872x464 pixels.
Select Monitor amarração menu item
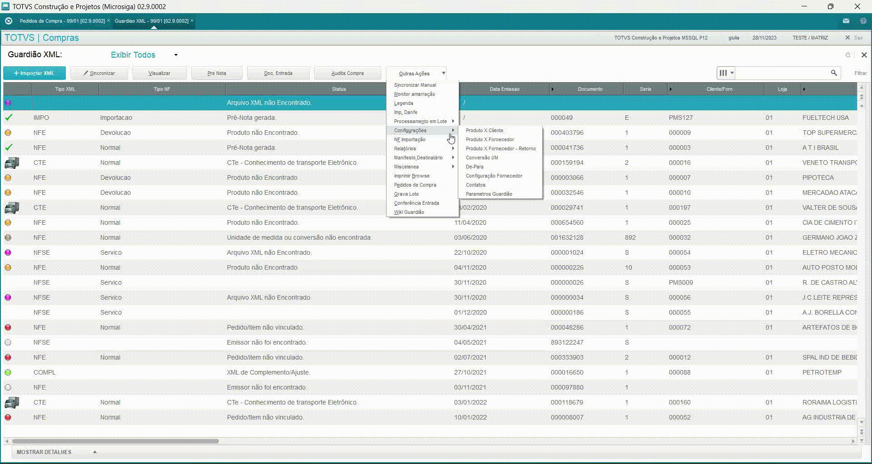(414, 94)
